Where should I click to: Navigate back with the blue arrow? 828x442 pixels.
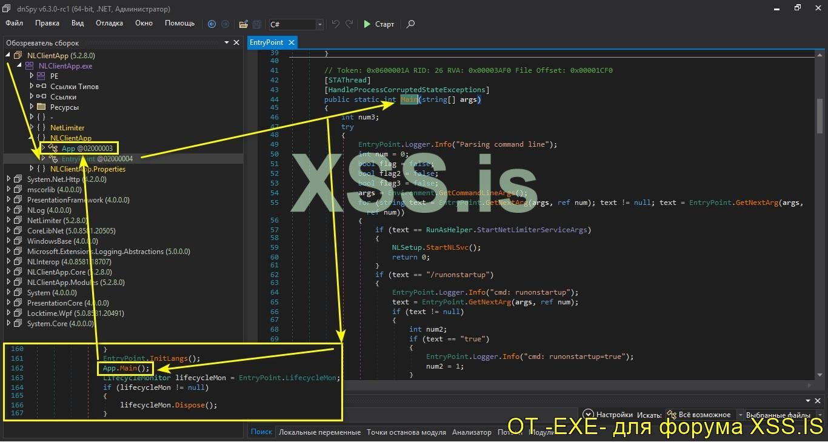click(212, 24)
